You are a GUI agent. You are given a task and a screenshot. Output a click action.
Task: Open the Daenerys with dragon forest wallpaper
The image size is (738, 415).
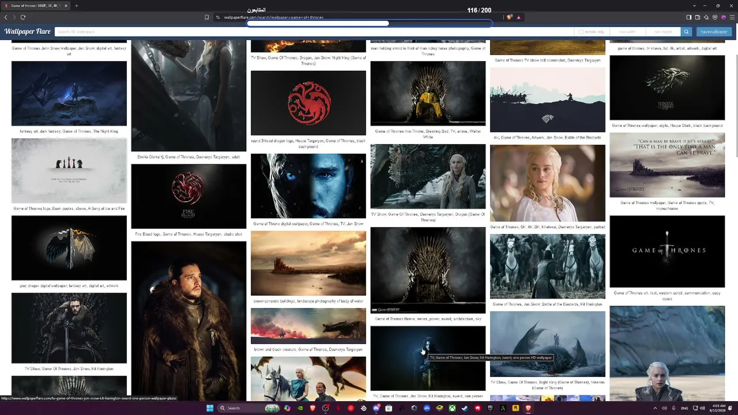428,176
